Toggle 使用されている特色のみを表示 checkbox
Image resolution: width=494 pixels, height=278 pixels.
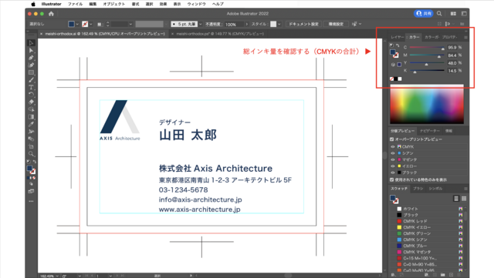click(x=392, y=180)
